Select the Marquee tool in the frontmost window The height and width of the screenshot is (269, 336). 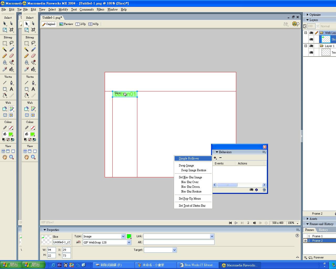pyautogui.click(x=27, y=43)
